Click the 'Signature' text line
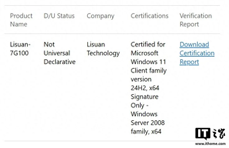This screenshot has height=148, width=229. [x=144, y=97]
